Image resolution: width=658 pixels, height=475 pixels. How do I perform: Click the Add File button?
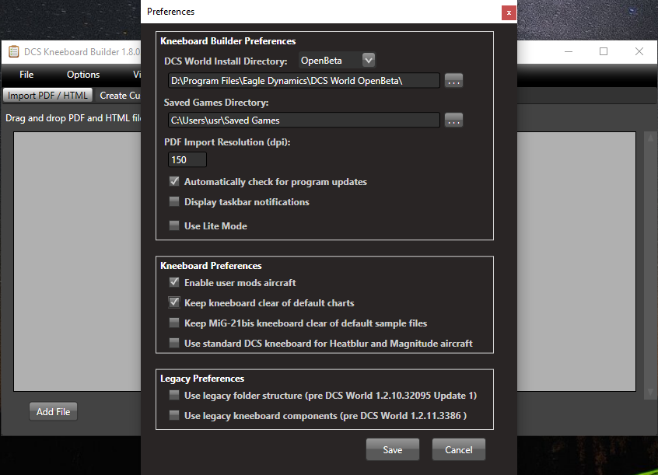coord(54,411)
